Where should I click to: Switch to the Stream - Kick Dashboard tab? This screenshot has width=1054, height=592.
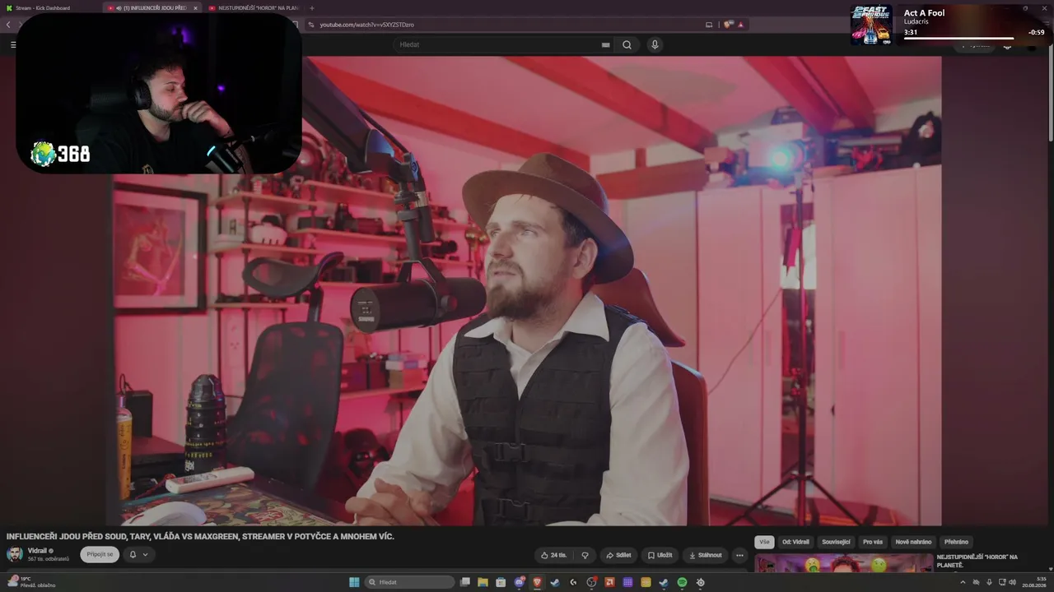coord(51,8)
